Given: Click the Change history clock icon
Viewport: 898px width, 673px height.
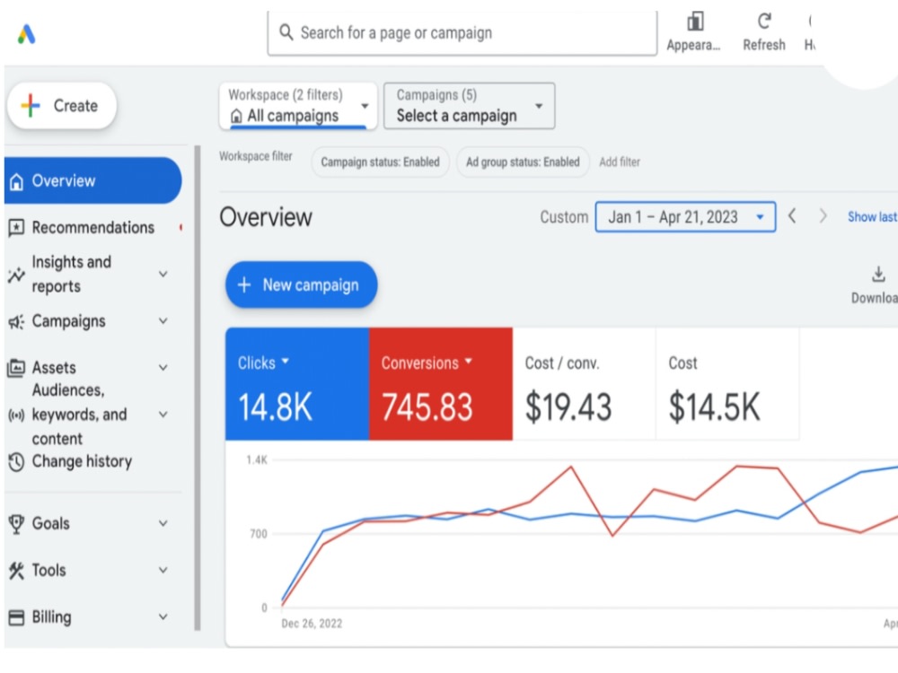Looking at the screenshot, I should (x=16, y=461).
